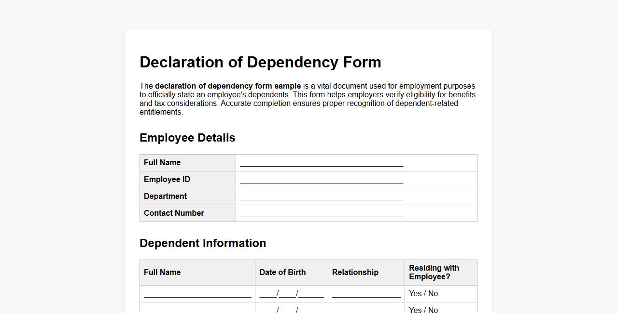Click the "Full Name" label cell in Employee Details
The image size is (617, 313).
click(x=162, y=163)
